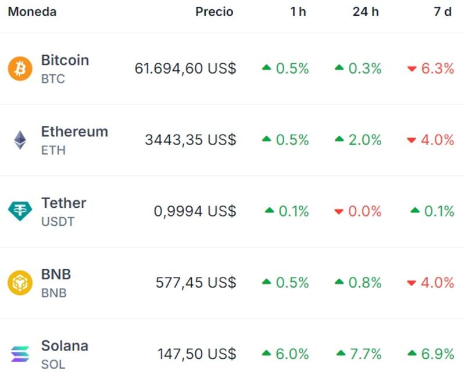465x375 pixels.
Task: Click the Bitcoin coin logo icon
Action: [20, 68]
